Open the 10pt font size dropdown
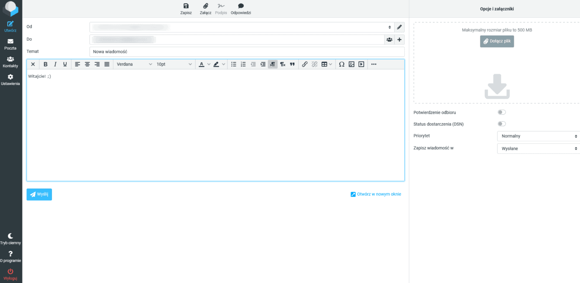The image size is (580, 283). pyautogui.click(x=173, y=64)
